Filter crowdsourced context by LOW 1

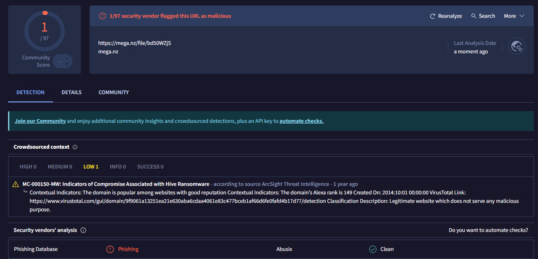point(91,167)
